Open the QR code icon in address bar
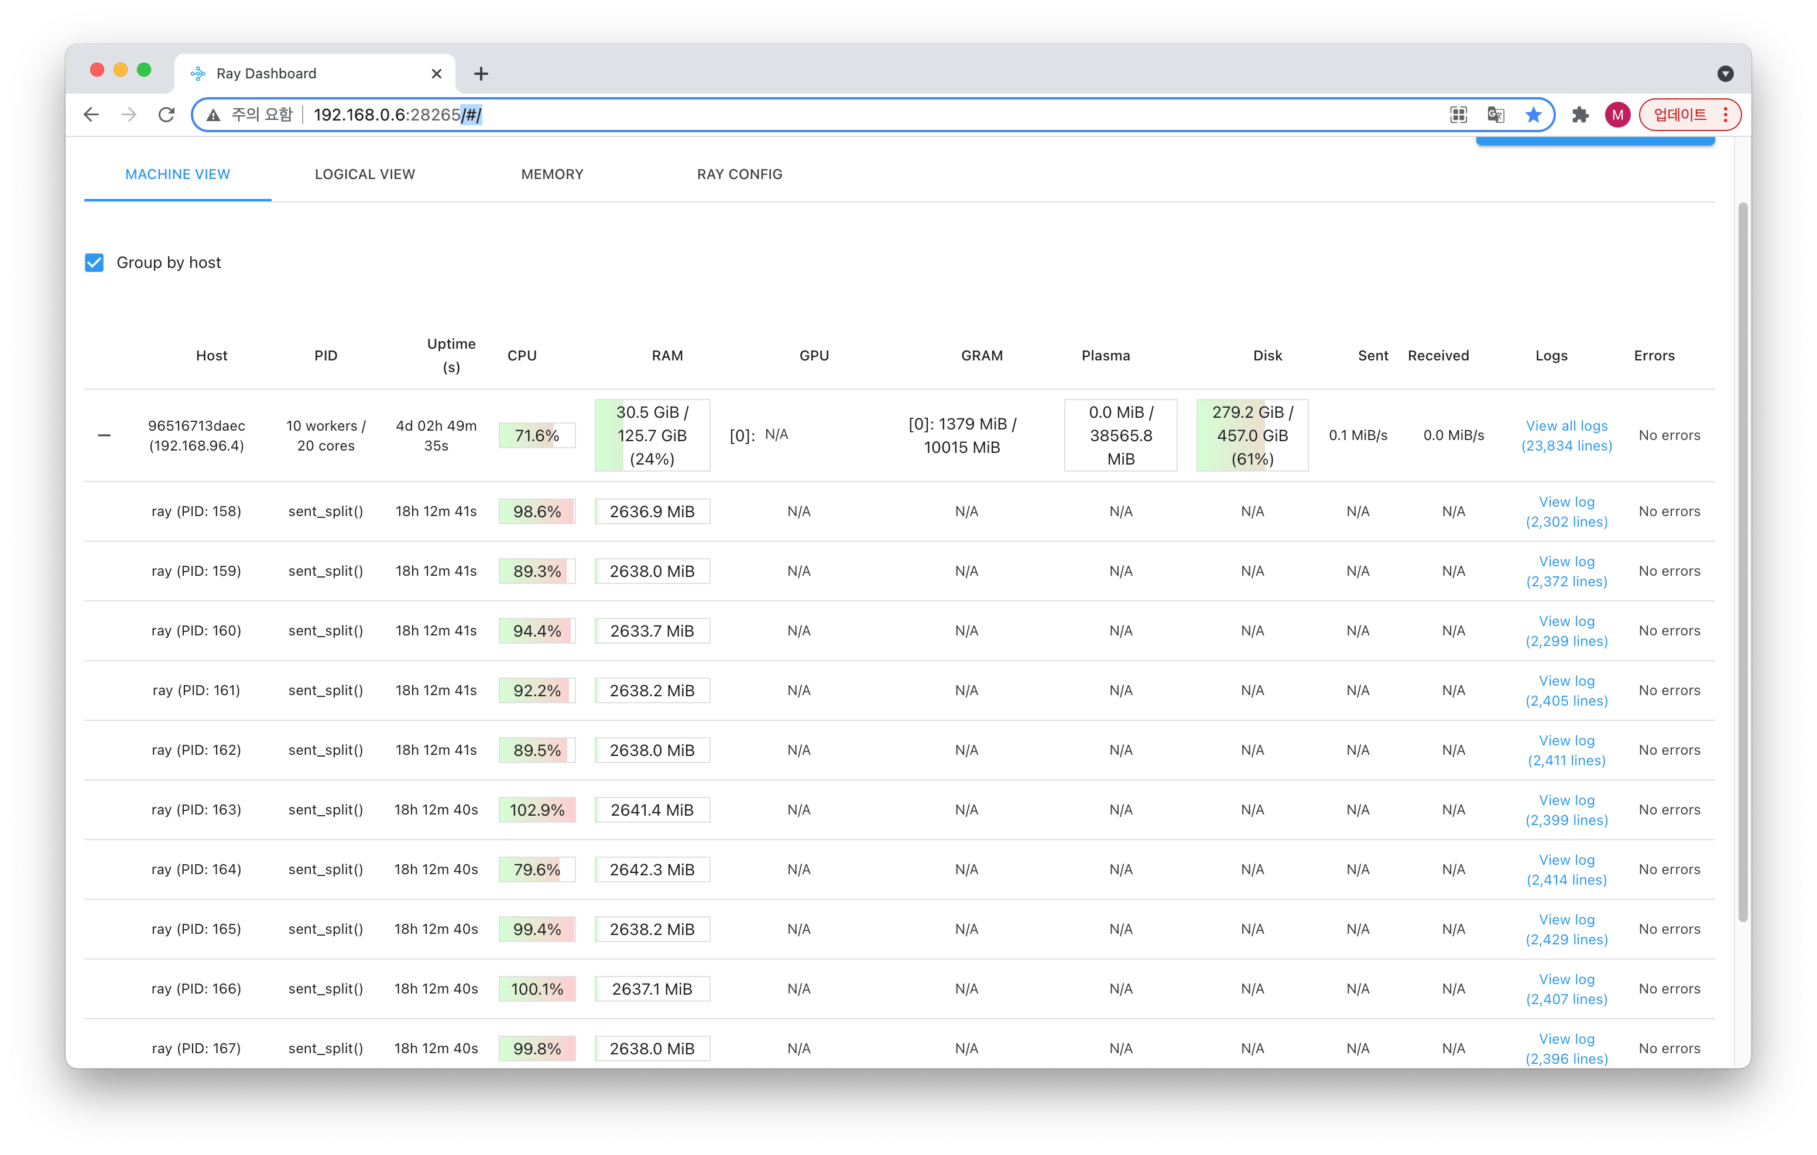 coord(1458,115)
